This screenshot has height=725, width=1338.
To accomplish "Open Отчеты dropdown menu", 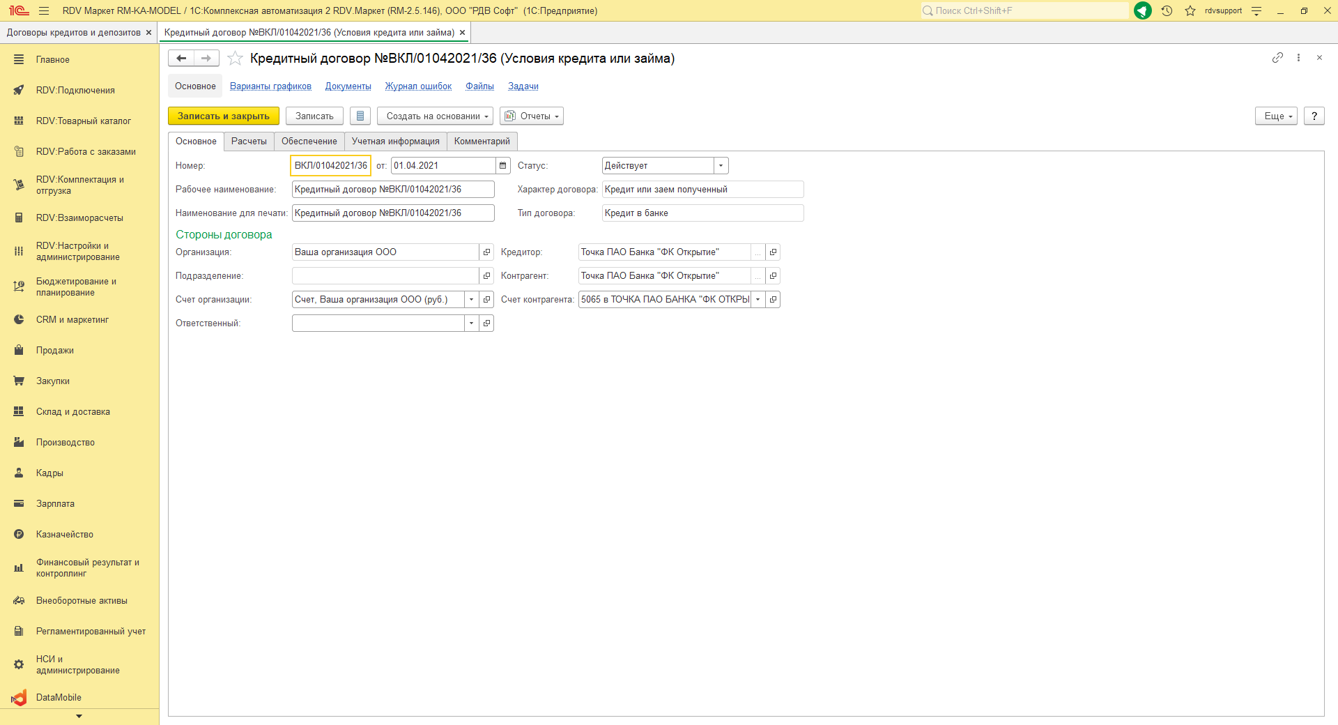I will tap(531, 116).
